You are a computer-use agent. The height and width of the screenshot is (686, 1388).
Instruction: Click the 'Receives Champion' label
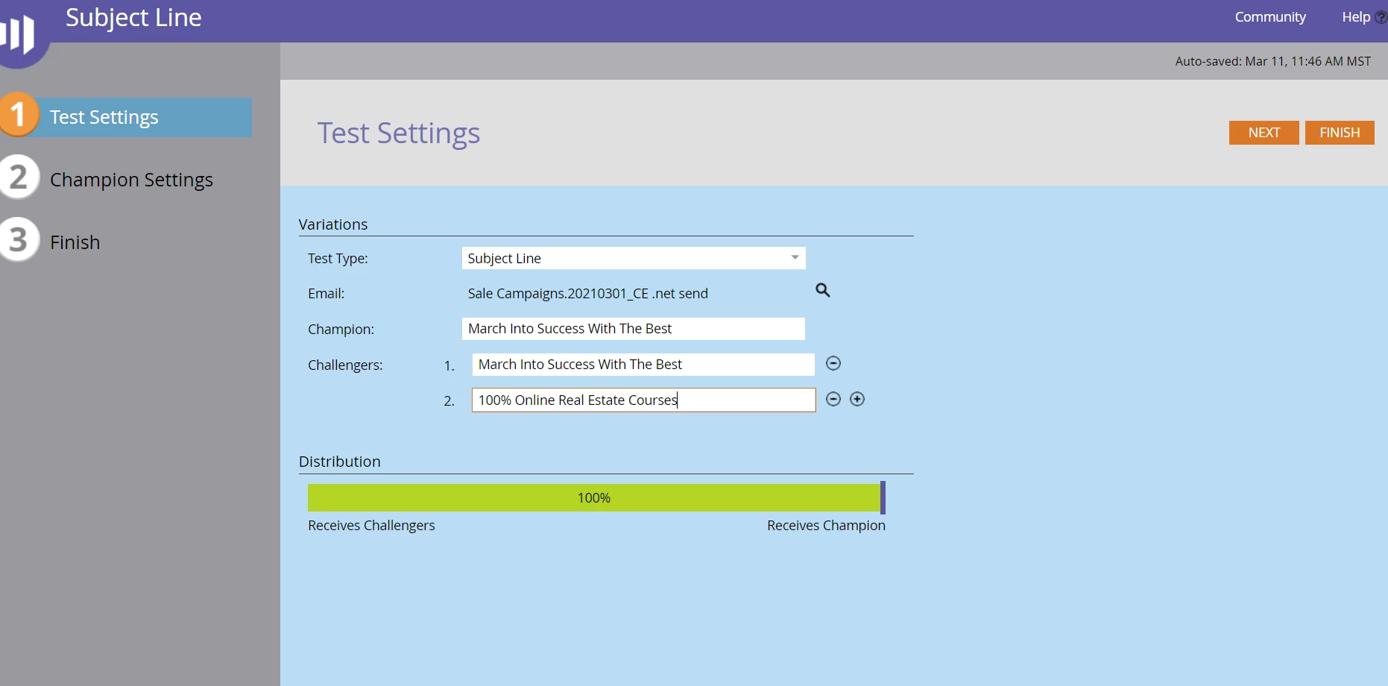[826, 526]
